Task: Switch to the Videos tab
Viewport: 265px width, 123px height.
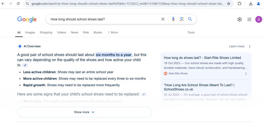Action: [62, 32]
